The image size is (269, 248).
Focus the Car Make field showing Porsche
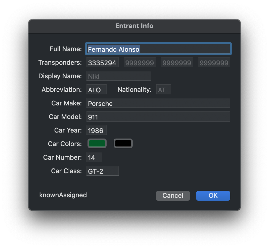(158, 103)
